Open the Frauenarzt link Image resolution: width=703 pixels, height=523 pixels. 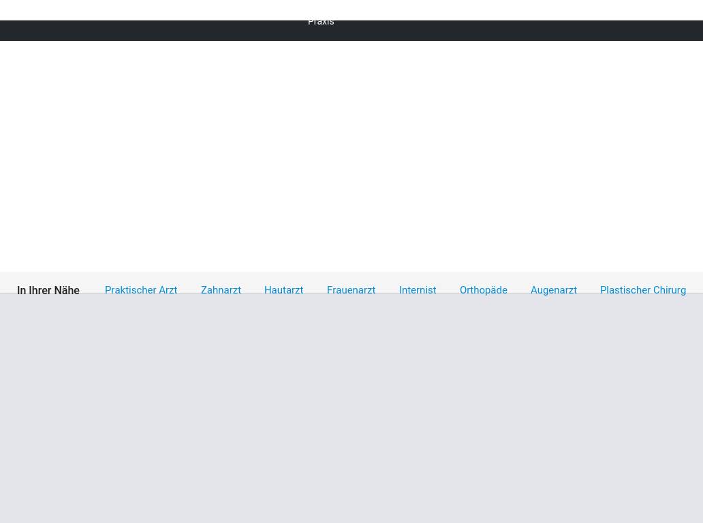tap(351, 290)
